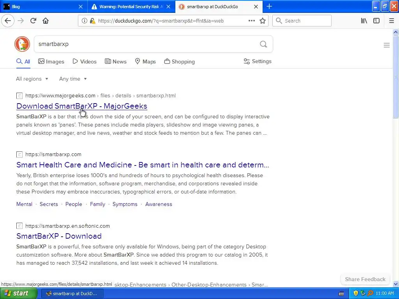This screenshot has width=399, height=299.
Task: Click the lock warning icon in address bar
Action: 93,21
